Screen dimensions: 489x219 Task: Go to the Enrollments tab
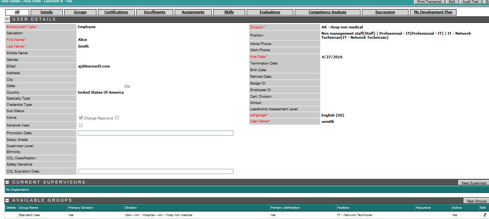[x=154, y=12]
